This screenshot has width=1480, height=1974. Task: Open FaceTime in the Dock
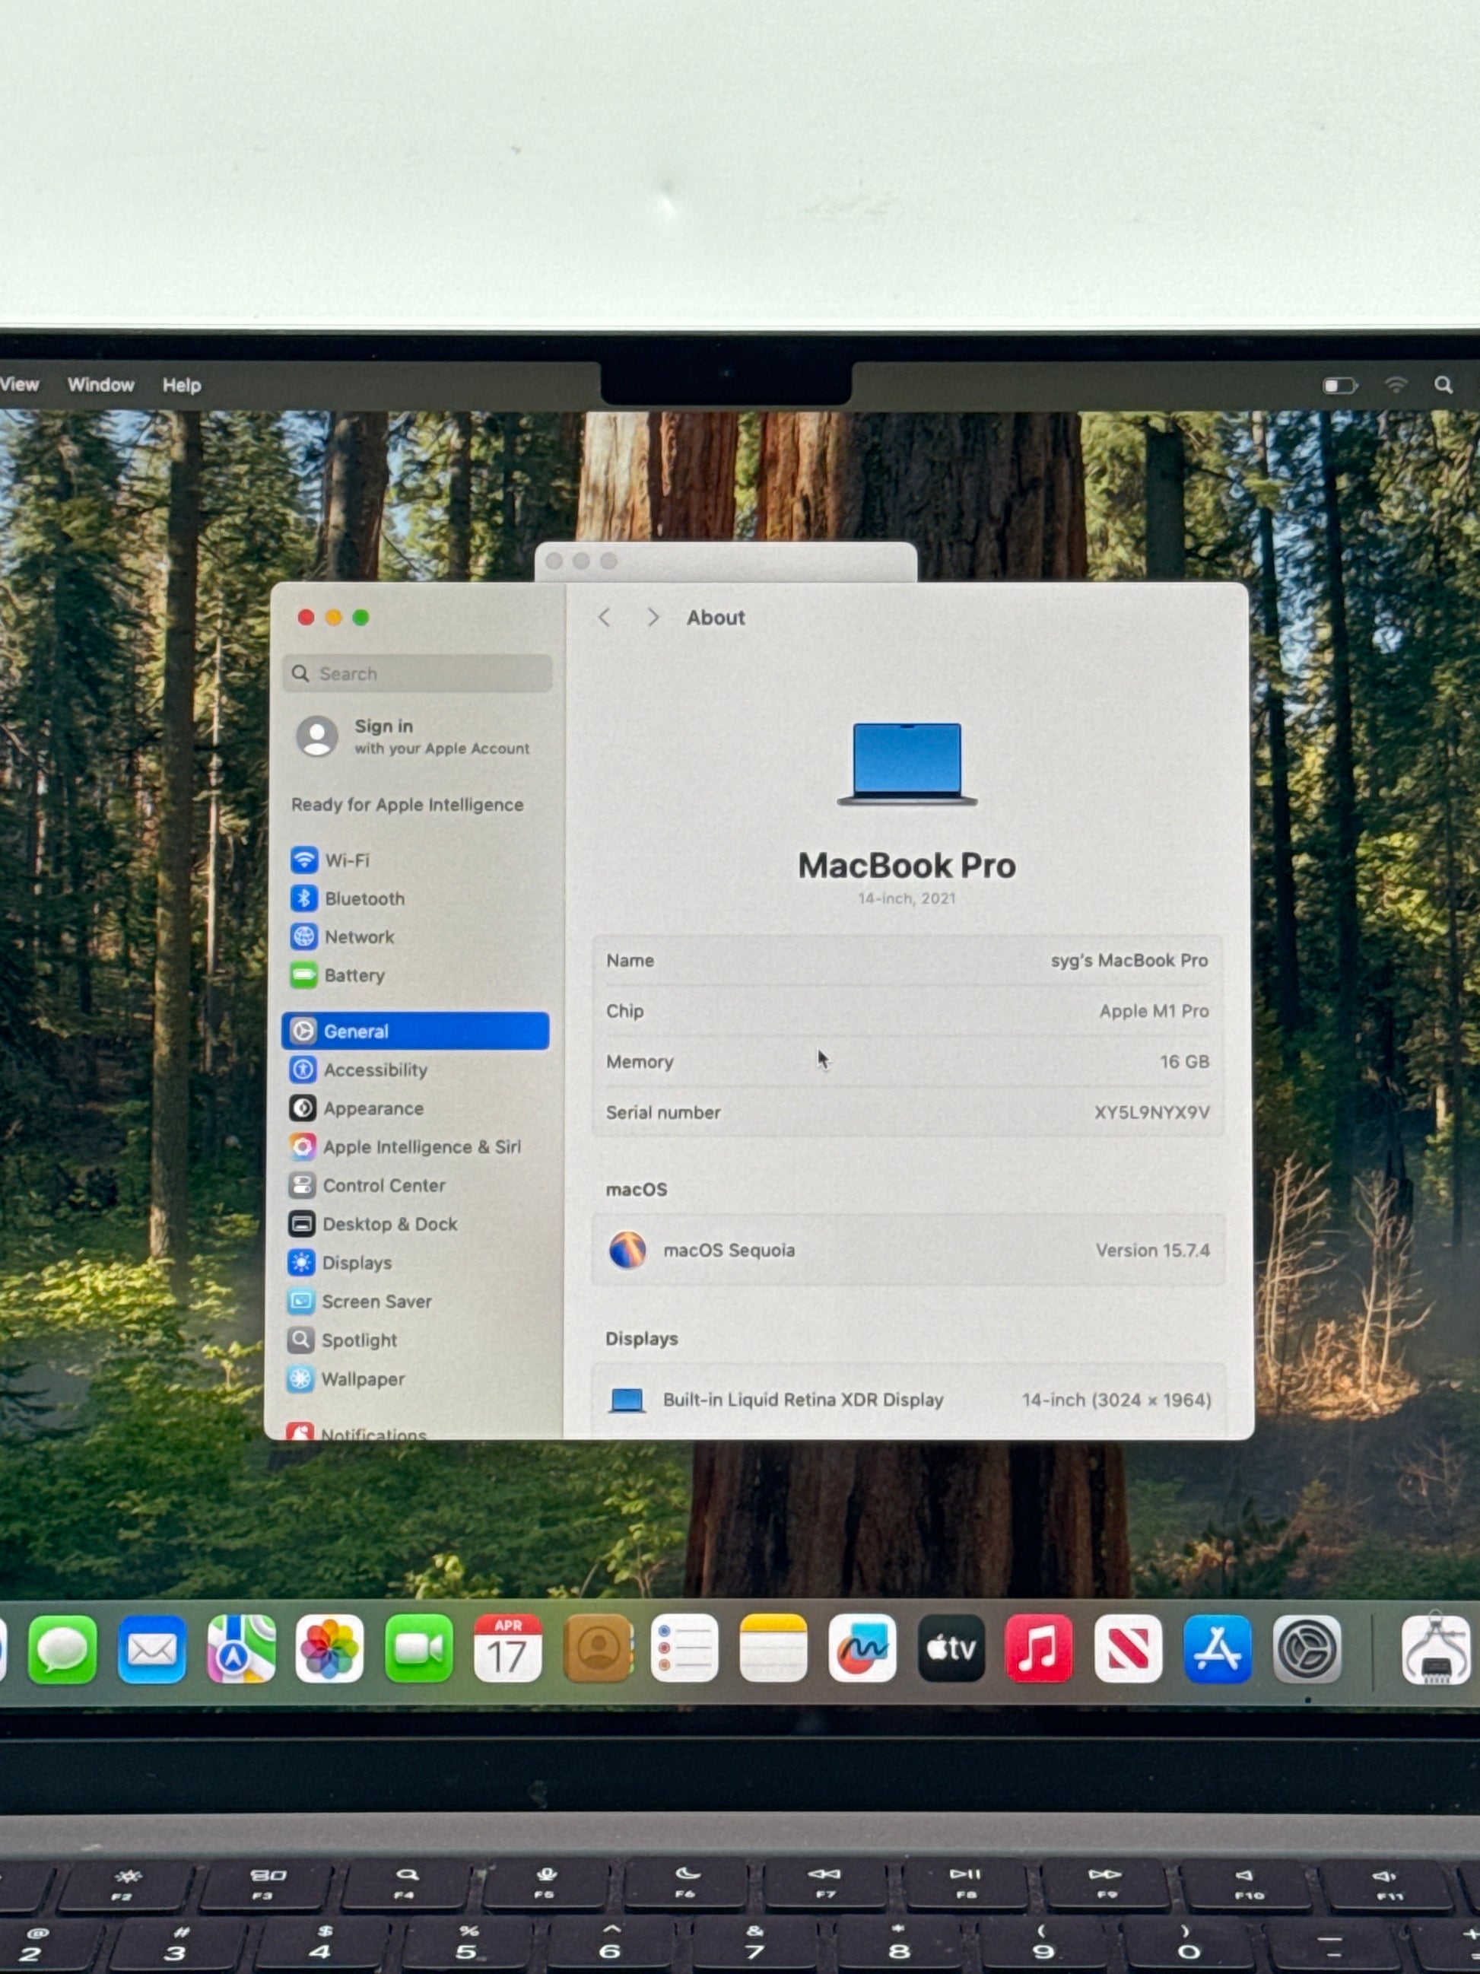pyautogui.click(x=418, y=1649)
